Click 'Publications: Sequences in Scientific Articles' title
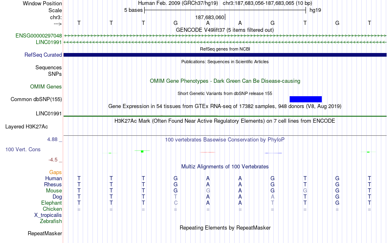The height and width of the screenshot is (243, 387). 225,62
